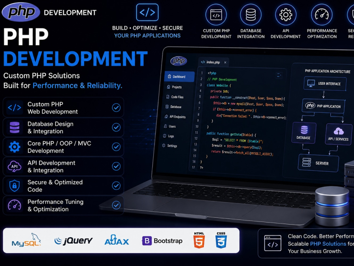354x266 pixels.
Task: Select the Custom PHP Development circle icon
Action: 216,15
